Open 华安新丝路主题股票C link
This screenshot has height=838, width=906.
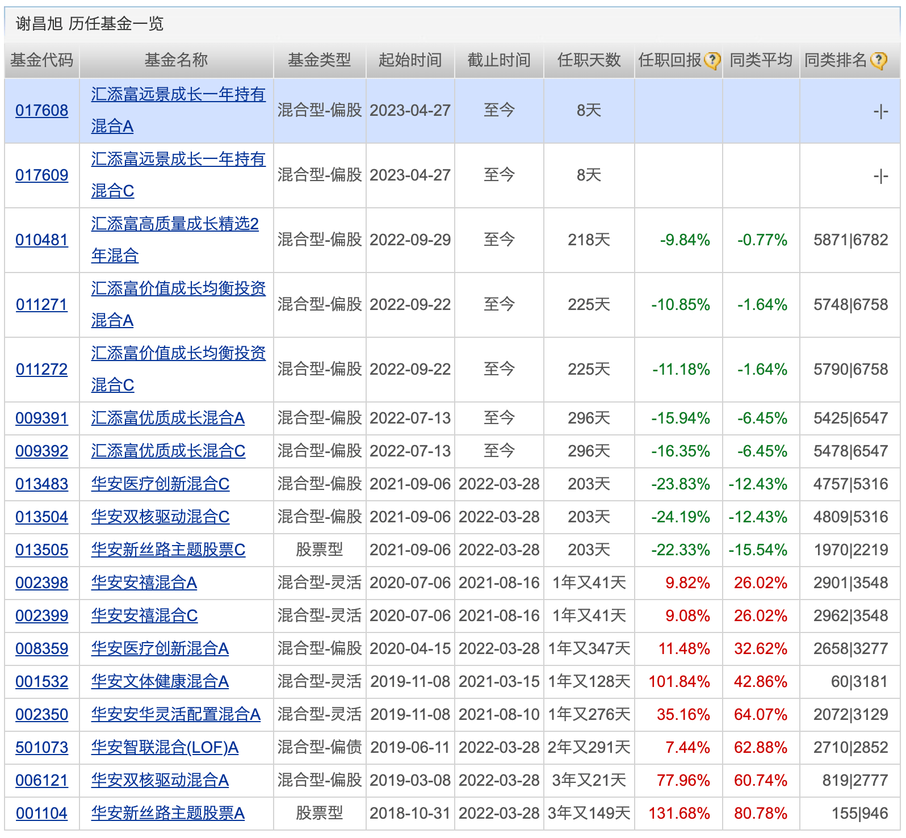click(x=169, y=550)
